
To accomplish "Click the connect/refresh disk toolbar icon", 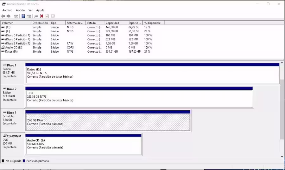I will tap(36, 16).
